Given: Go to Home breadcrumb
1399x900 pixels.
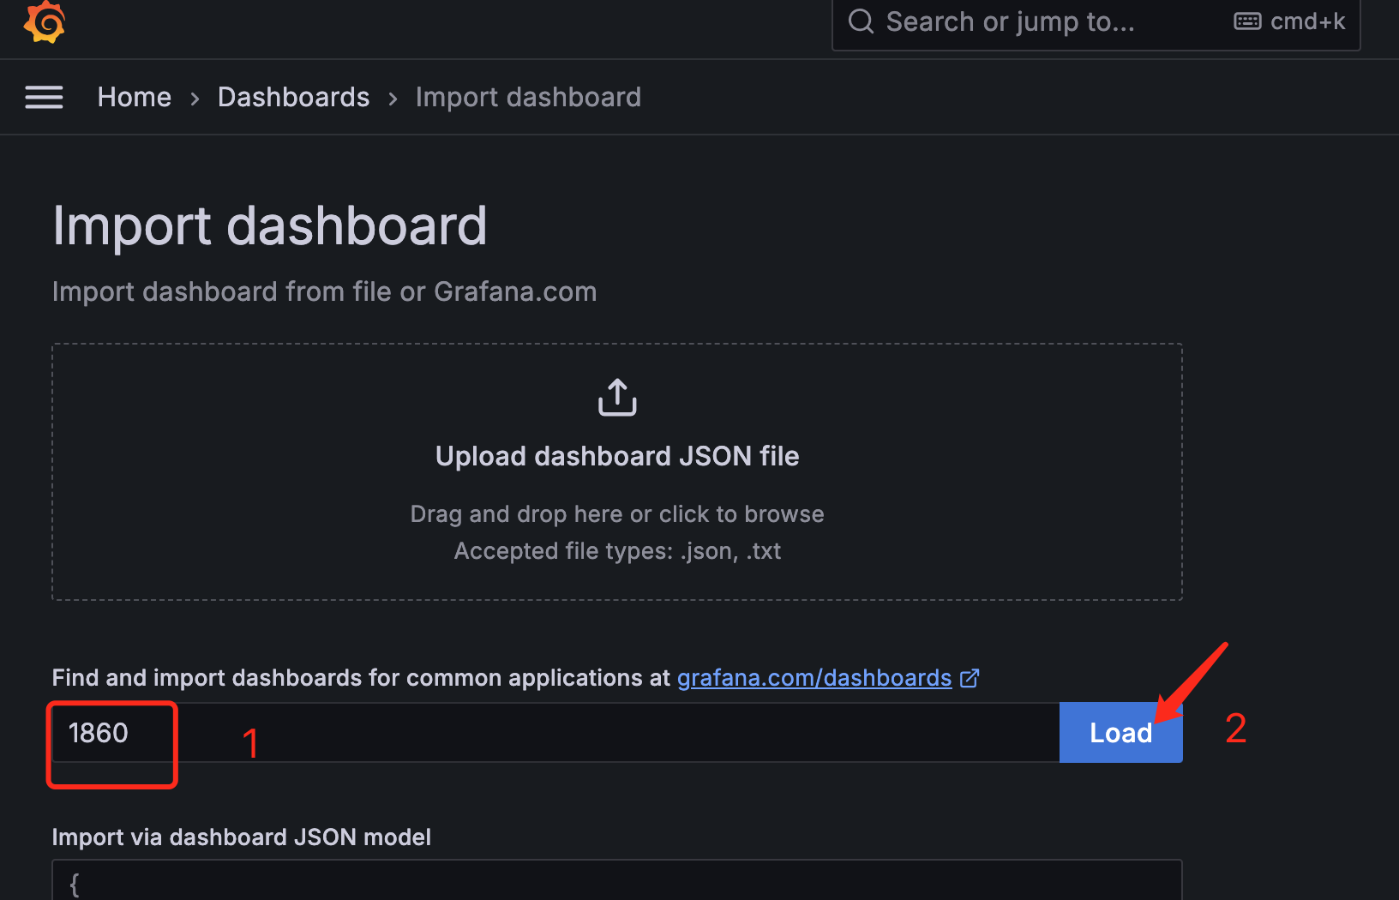Looking at the screenshot, I should tap(135, 98).
